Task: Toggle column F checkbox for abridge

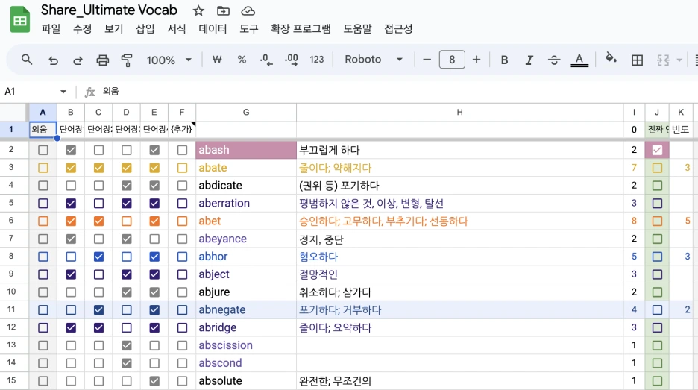Action: pos(182,327)
